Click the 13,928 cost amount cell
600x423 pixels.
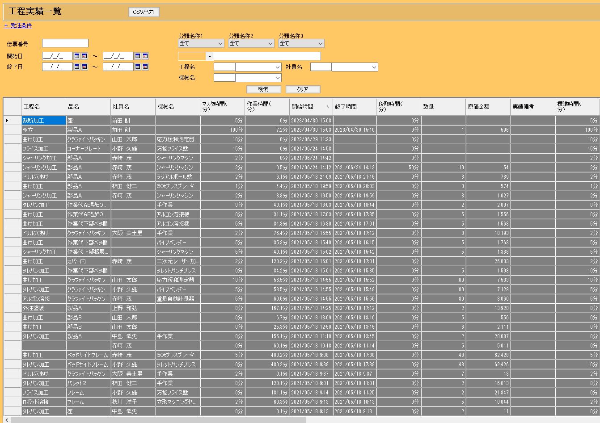tap(488, 308)
